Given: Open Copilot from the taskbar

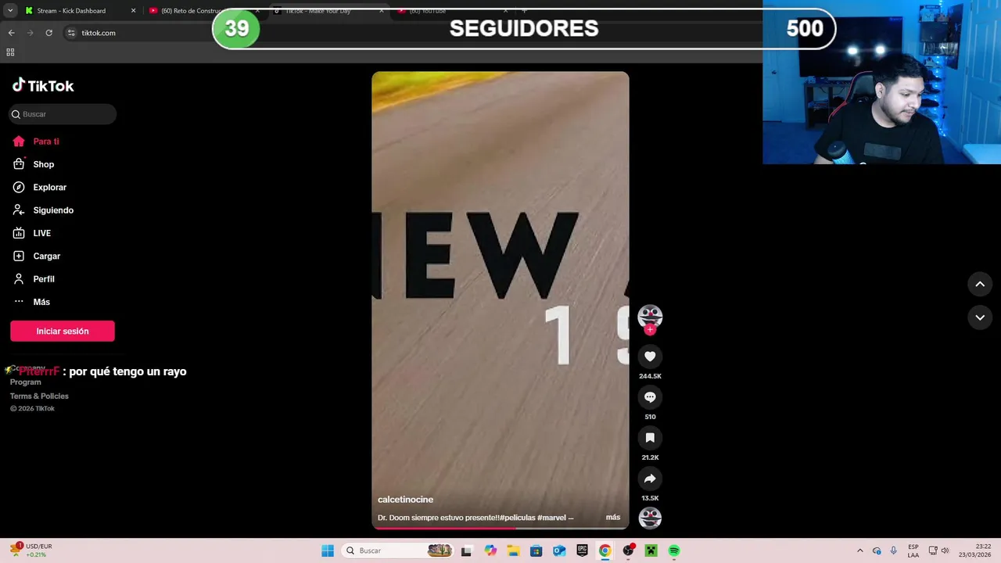Looking at the screenshot, I should (x=490, y=550).
